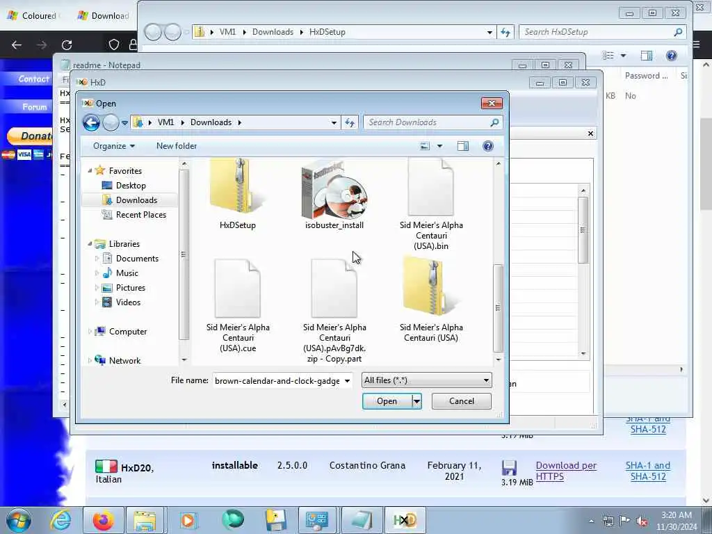Open Documents library in the sidebar
Image resolution: width=712 pixels, height=534 pixels.
pyautogui.click(x=137, y=259)
